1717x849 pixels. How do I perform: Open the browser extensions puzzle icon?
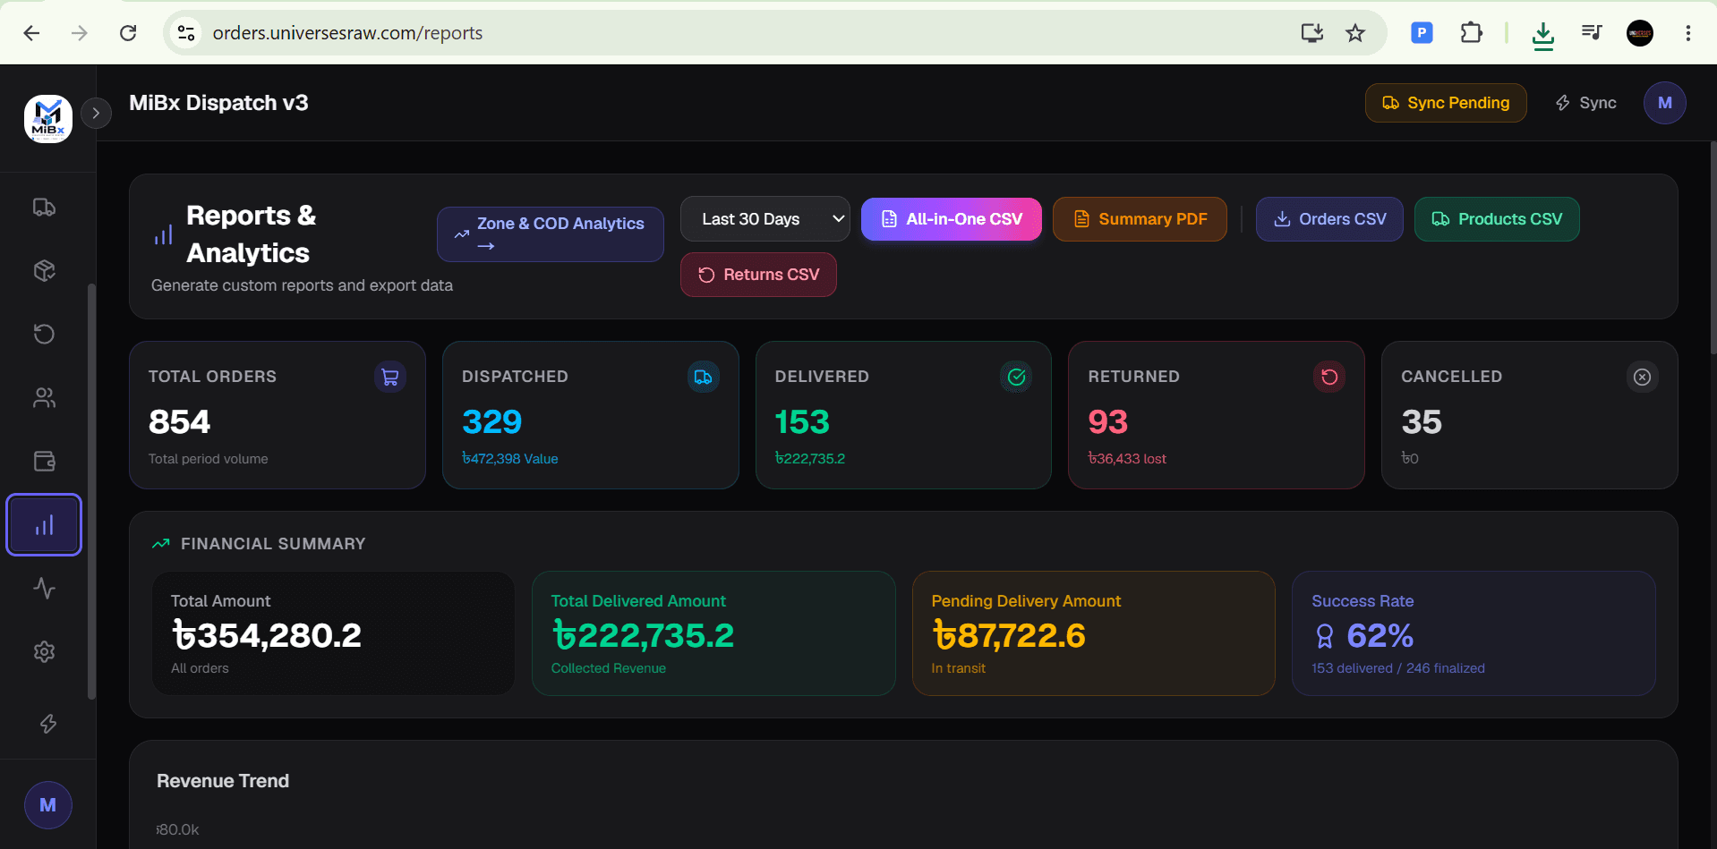point(1471,33)
